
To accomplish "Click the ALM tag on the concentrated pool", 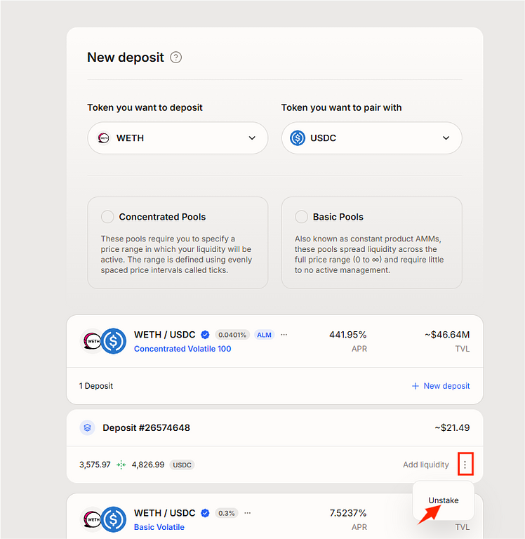I will click(x=264, y=335).
